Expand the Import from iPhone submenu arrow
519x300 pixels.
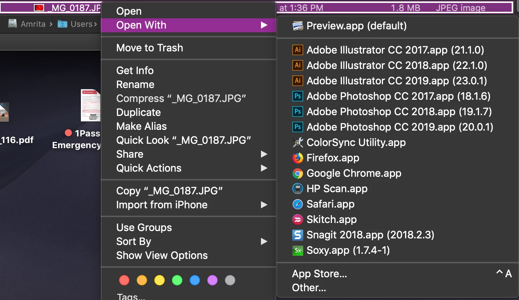point(264,205)
